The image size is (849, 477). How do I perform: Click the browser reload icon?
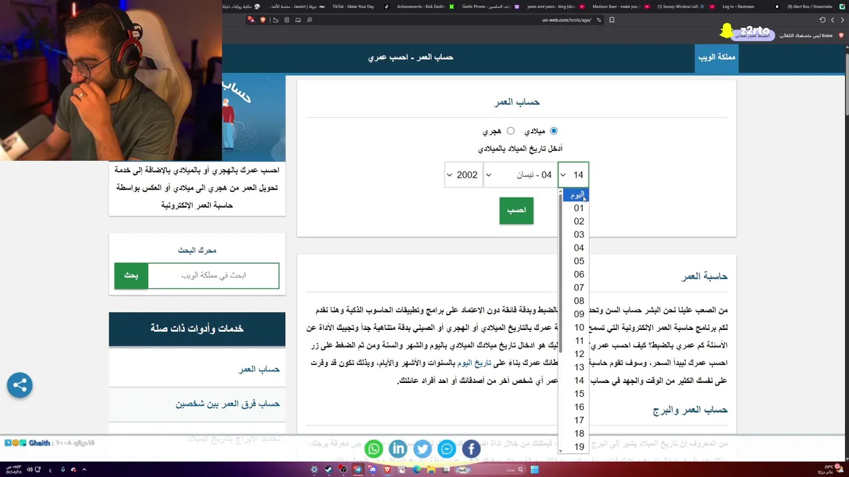[x=822, y=20]
